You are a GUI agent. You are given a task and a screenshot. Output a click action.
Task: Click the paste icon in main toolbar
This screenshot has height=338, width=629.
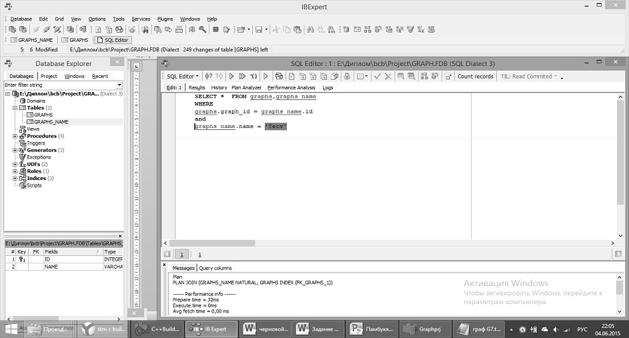[x=297, y=29]
